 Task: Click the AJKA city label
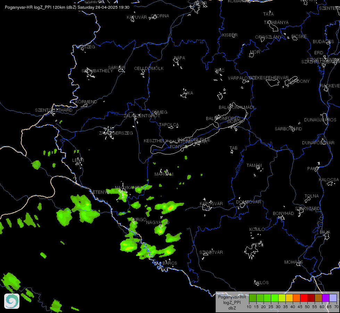point(188,93)
